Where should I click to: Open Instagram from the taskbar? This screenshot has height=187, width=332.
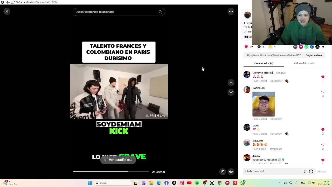(182, 183)
